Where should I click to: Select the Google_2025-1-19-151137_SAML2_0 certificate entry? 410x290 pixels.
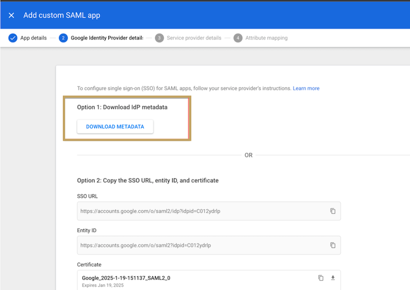(126, 278)
